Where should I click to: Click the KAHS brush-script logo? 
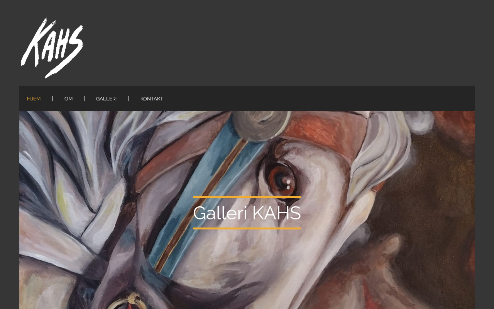[x=52, y=48]
